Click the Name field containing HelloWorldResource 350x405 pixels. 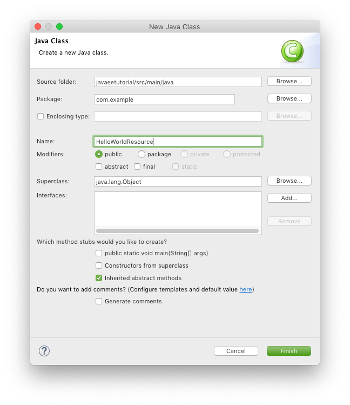click(x=178, y=142)
